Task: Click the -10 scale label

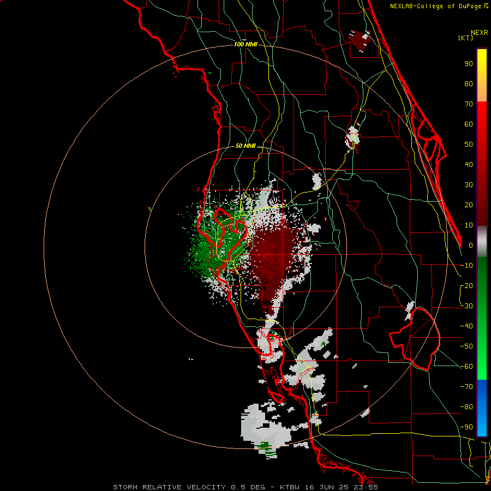Action: coord(466,266)
